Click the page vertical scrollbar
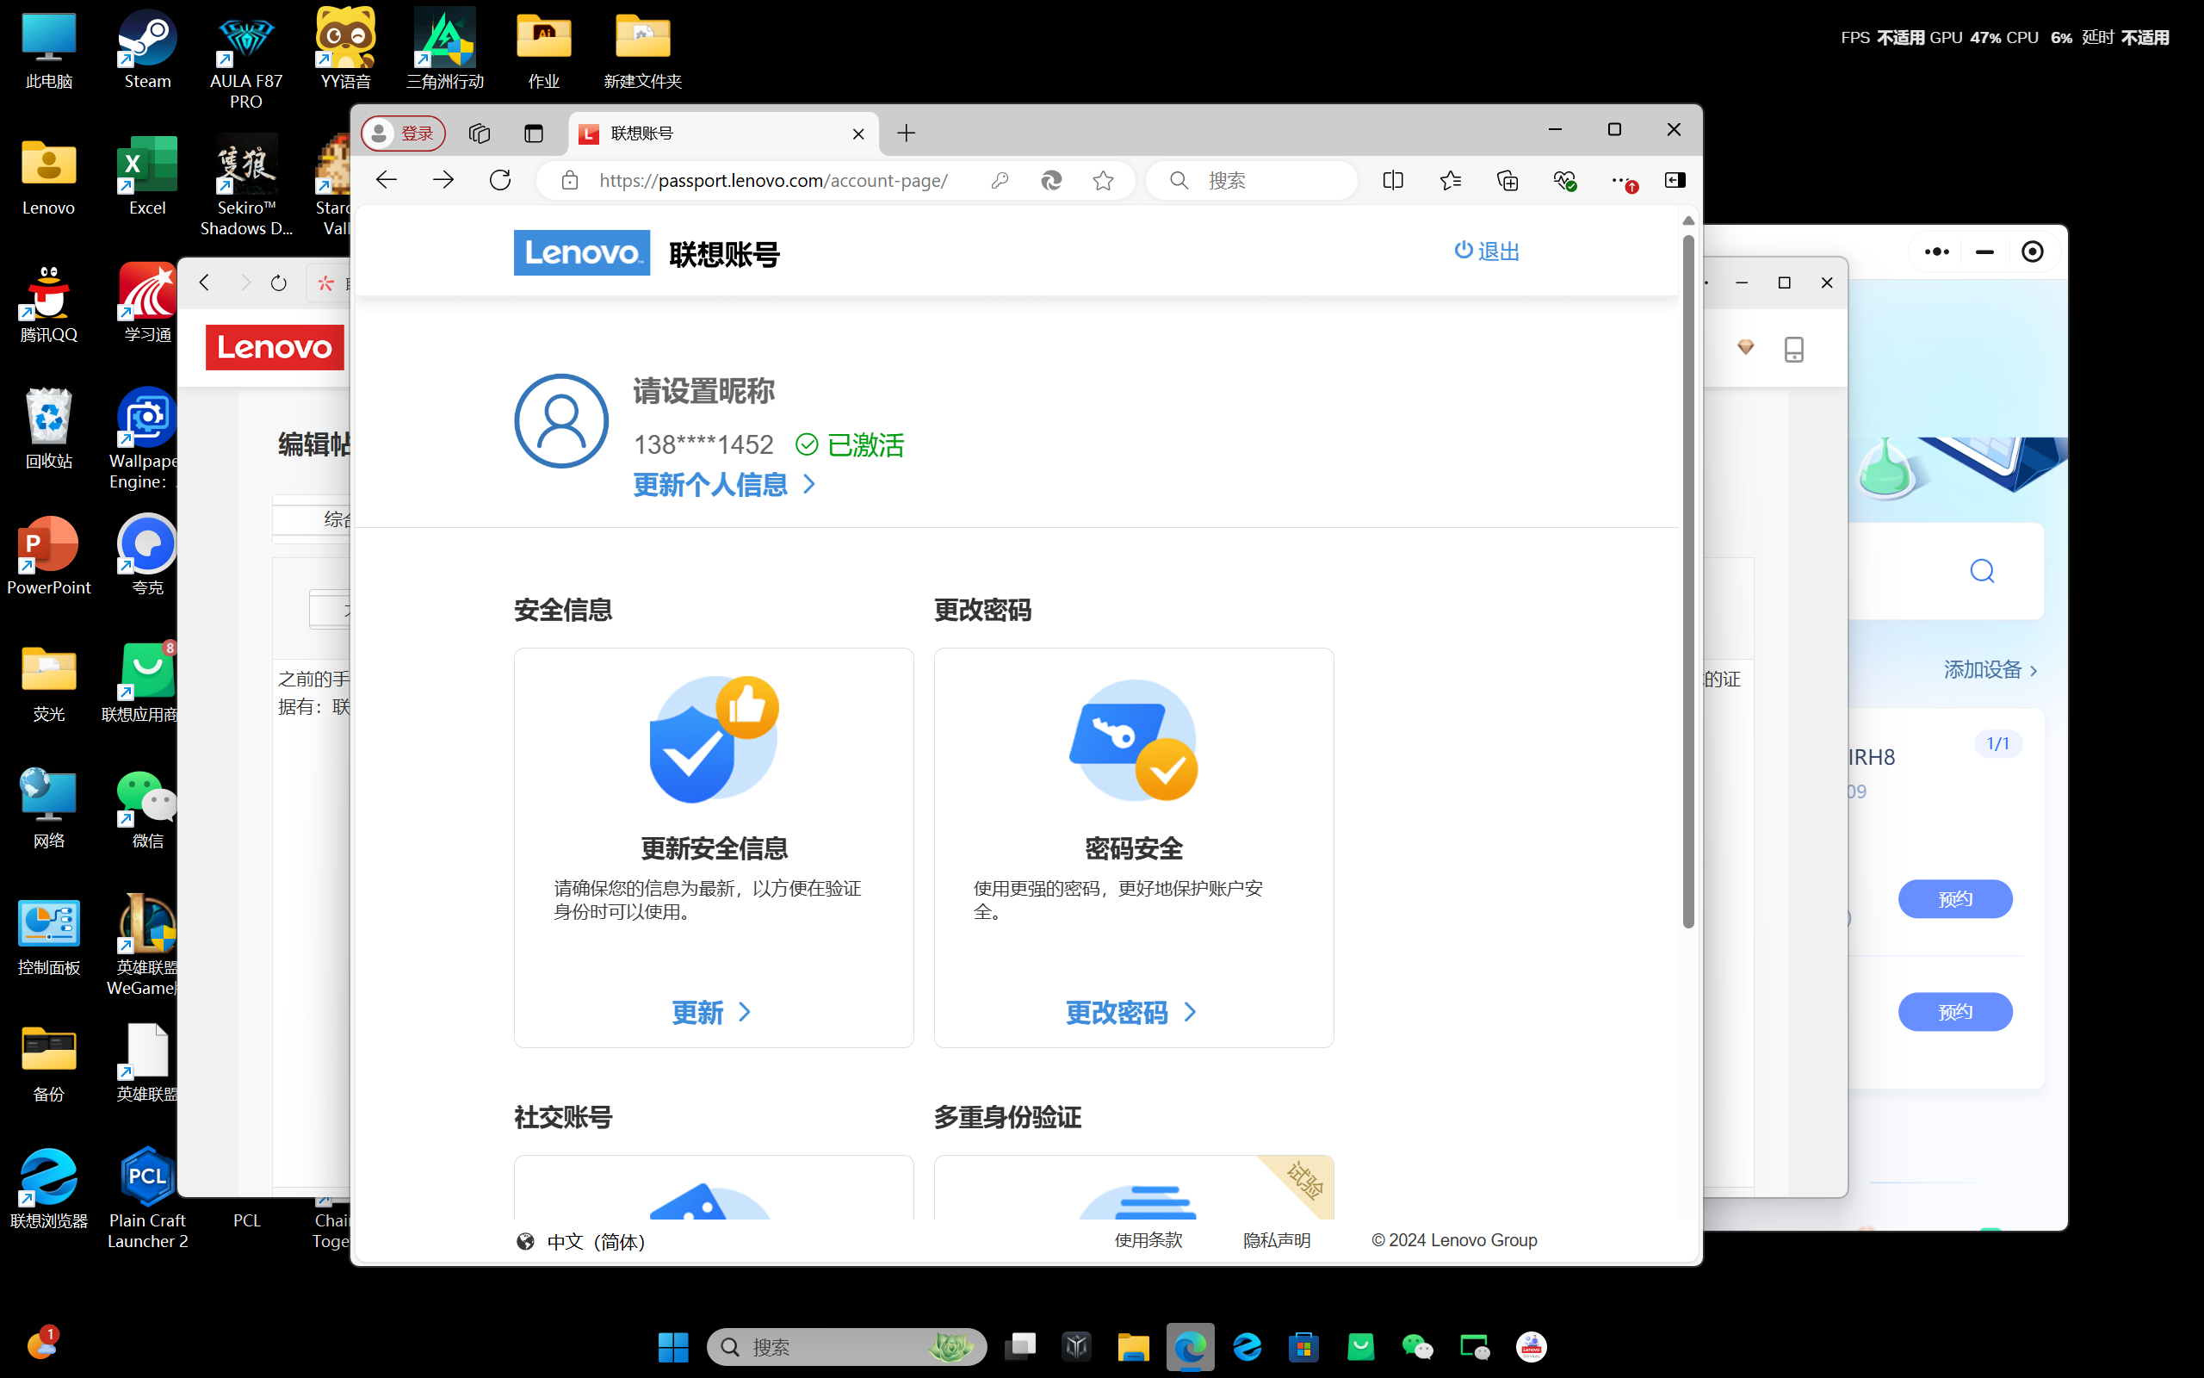This screenshot has width=2204, height=1378. tap(1687, 581)
